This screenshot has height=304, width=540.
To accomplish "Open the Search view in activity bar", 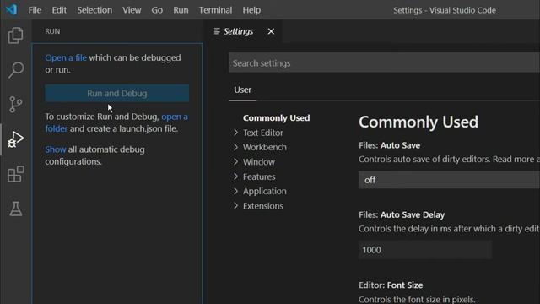I will [15, 70].
